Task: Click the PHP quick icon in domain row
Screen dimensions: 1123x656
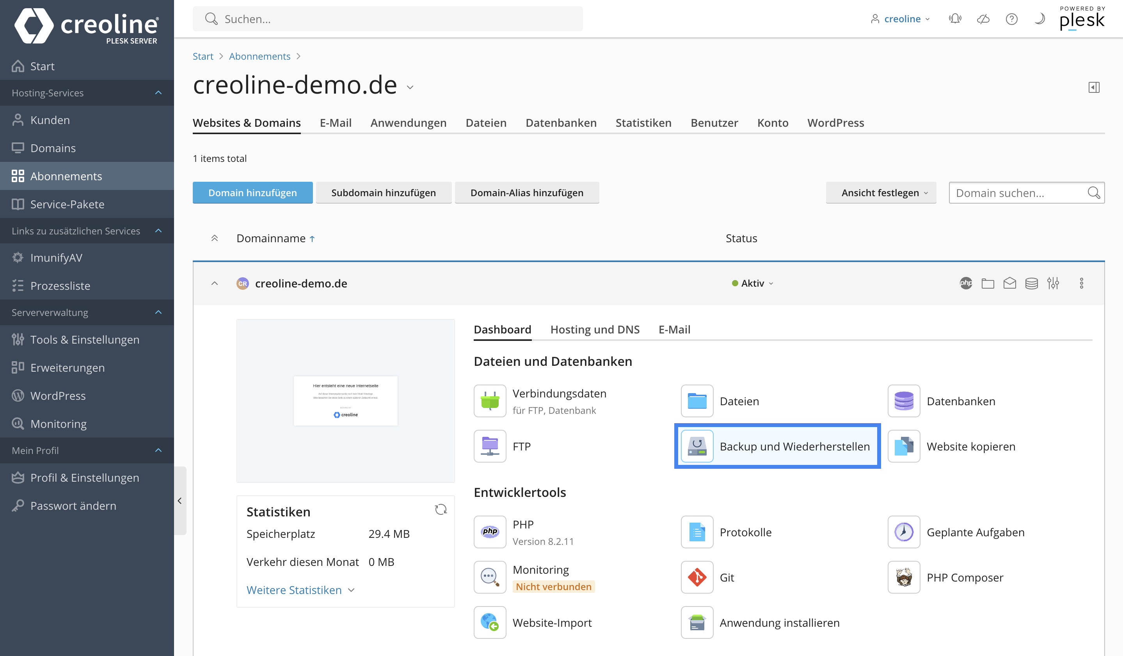Action: (966, 283)
